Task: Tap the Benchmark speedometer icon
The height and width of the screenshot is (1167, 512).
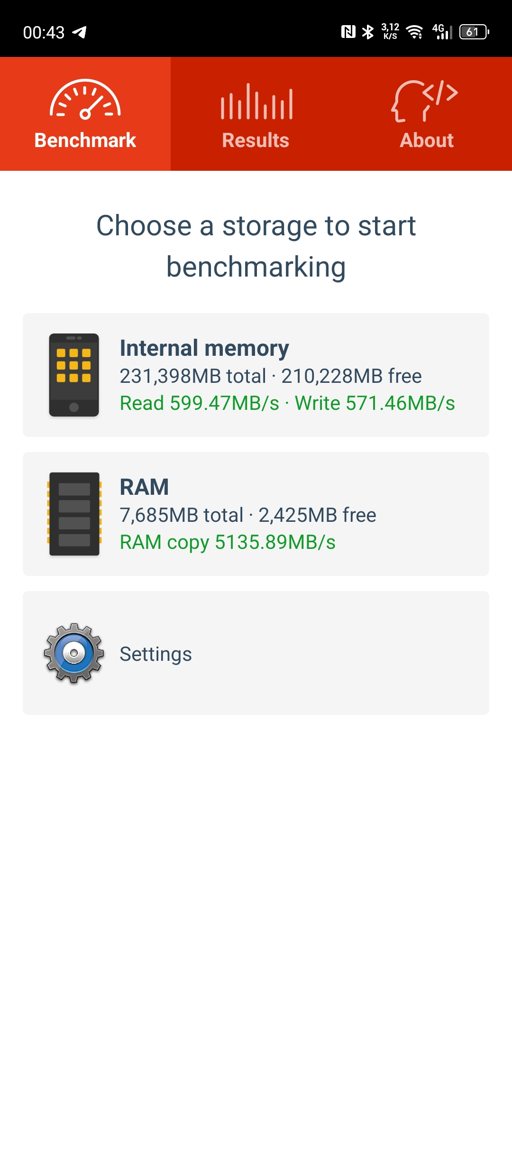Action: click(85, 99)
